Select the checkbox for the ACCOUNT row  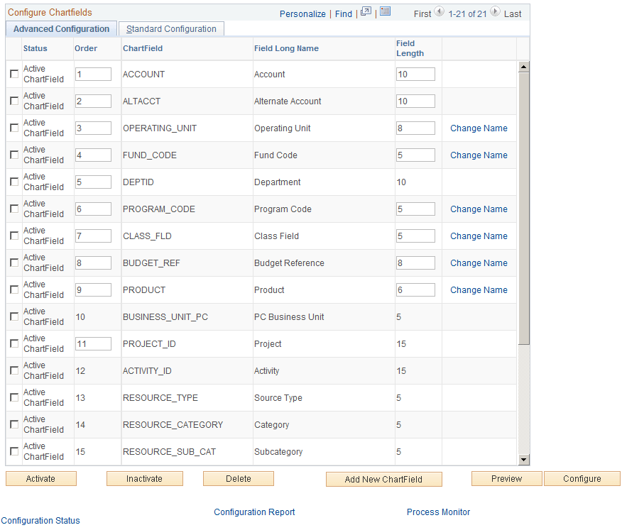(x=12, y=74)
